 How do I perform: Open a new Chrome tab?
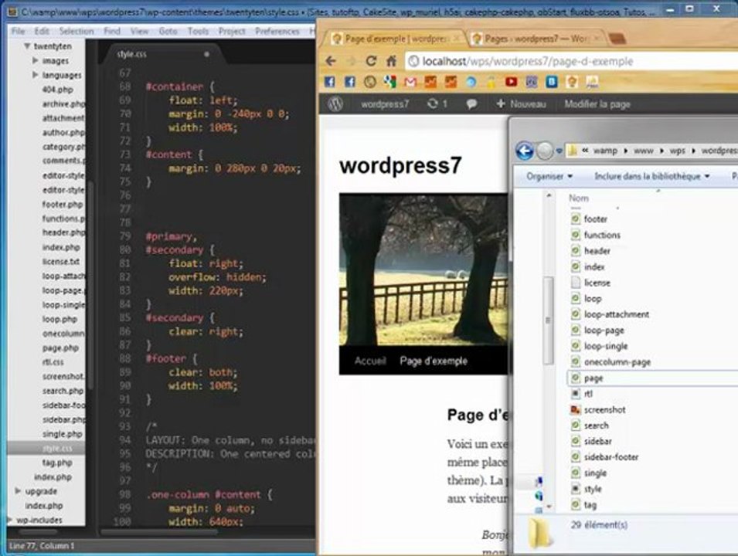coord(617,39)
